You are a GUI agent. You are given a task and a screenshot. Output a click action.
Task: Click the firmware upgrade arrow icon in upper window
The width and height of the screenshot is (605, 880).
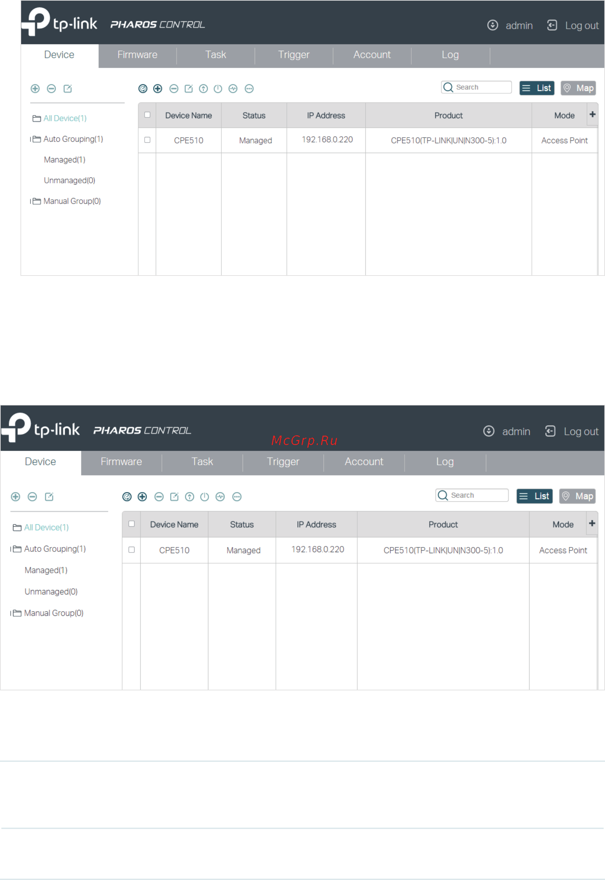(x=204, y=89)
